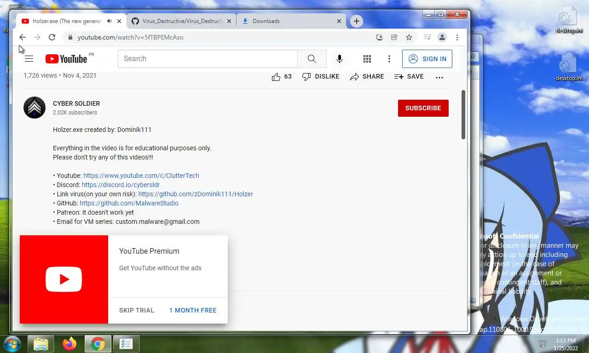
Task: Open the discord.io/cybersldr link
Action: 121,185
